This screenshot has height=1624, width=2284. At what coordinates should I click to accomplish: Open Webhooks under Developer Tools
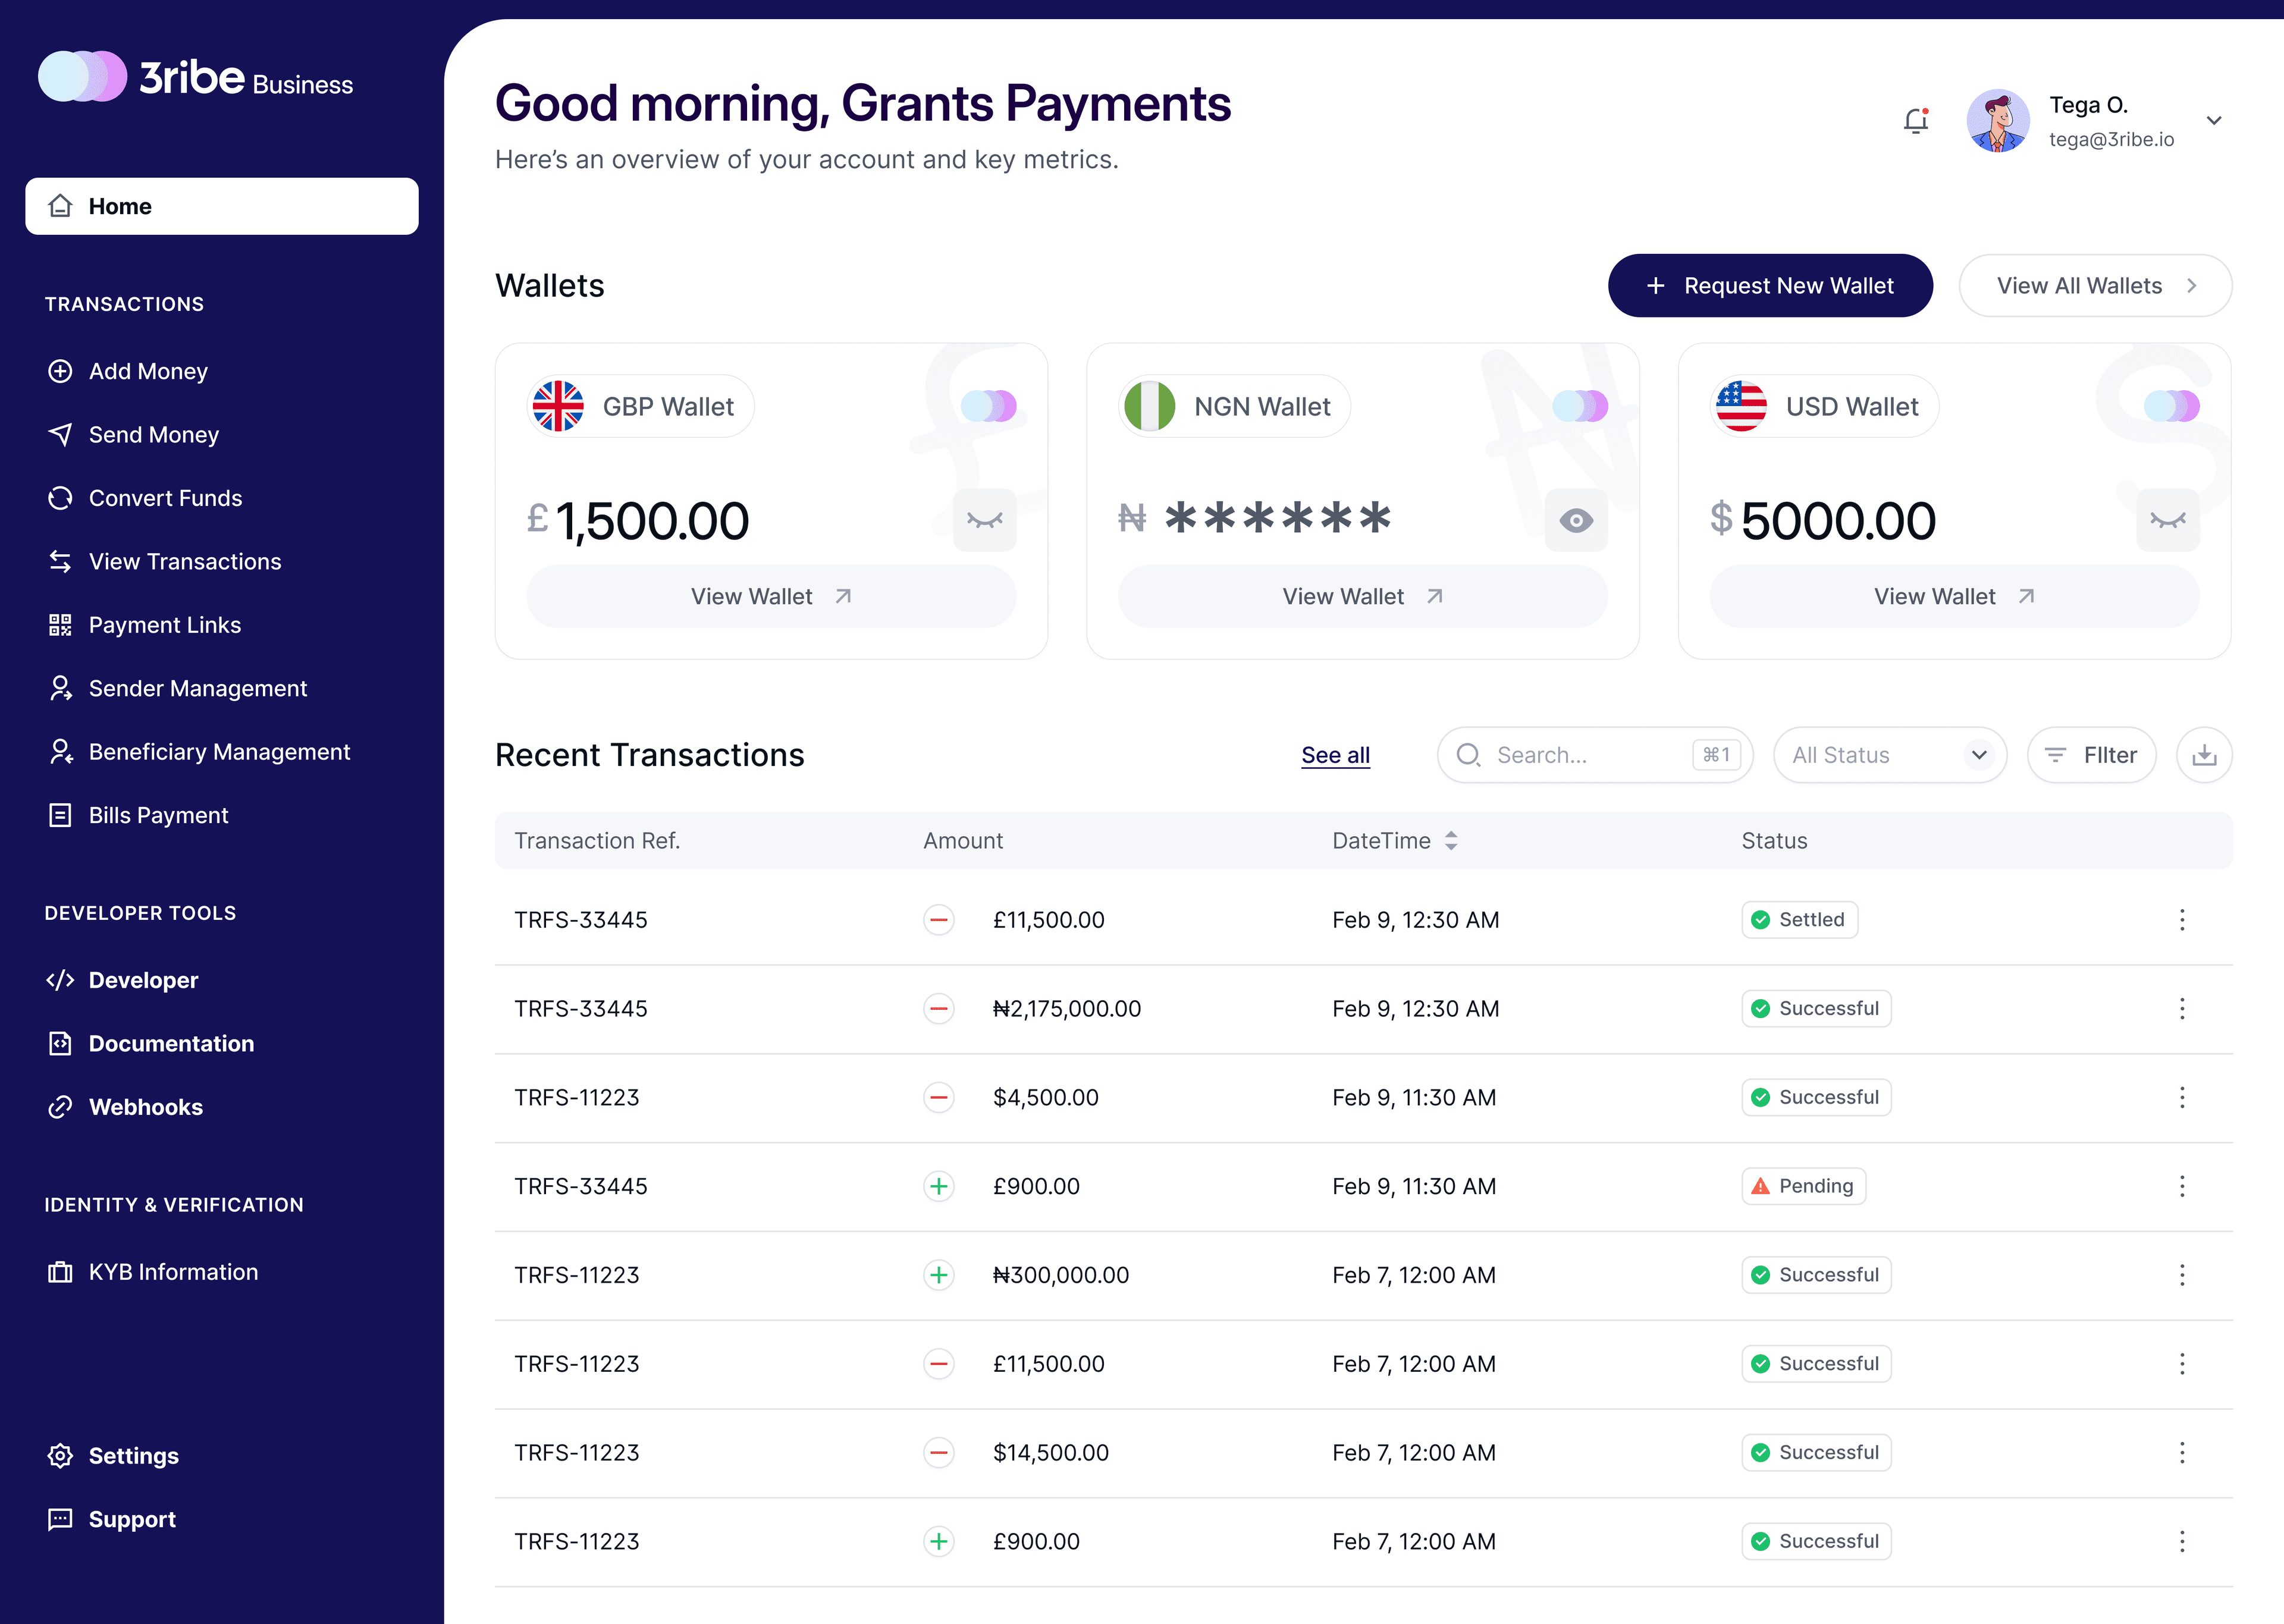pos(145,1107)
